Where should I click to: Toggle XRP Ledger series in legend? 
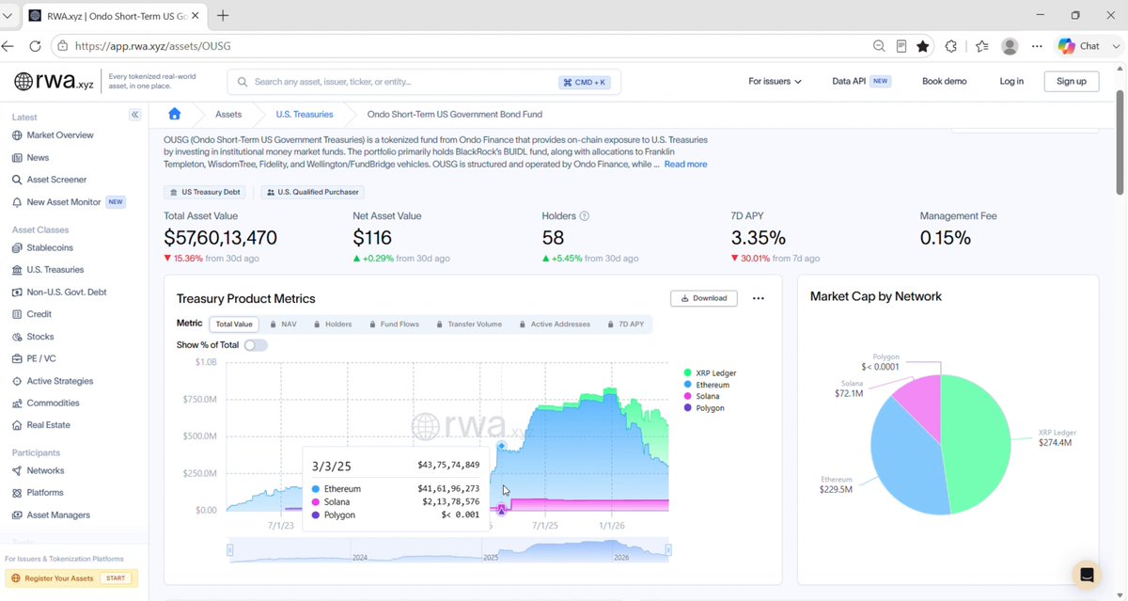pos(711,373)
